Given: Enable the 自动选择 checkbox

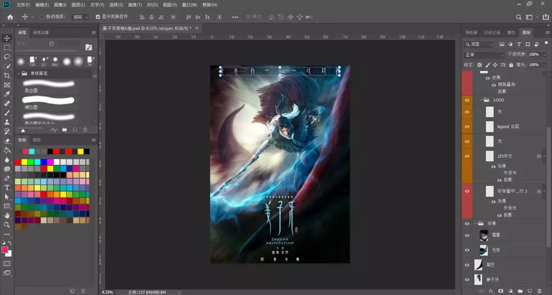Looking at the screenshot, I should coord(42,17).
